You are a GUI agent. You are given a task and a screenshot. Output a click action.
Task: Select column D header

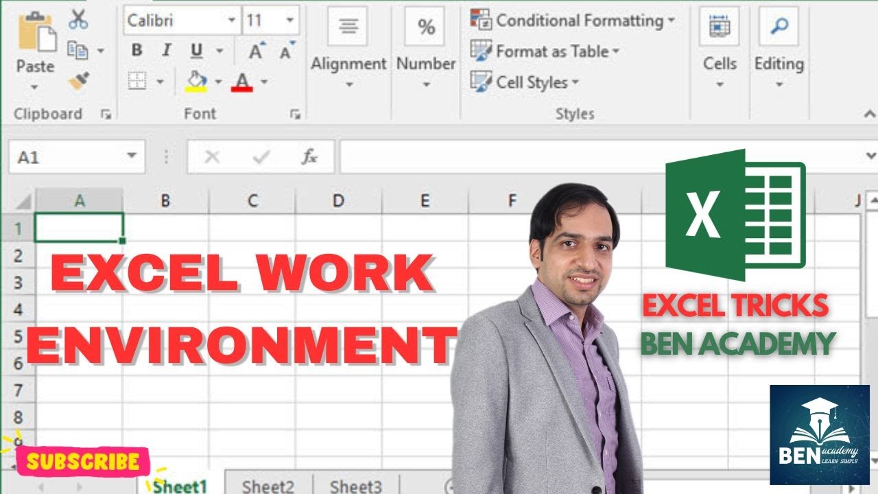tap(339, 200)
